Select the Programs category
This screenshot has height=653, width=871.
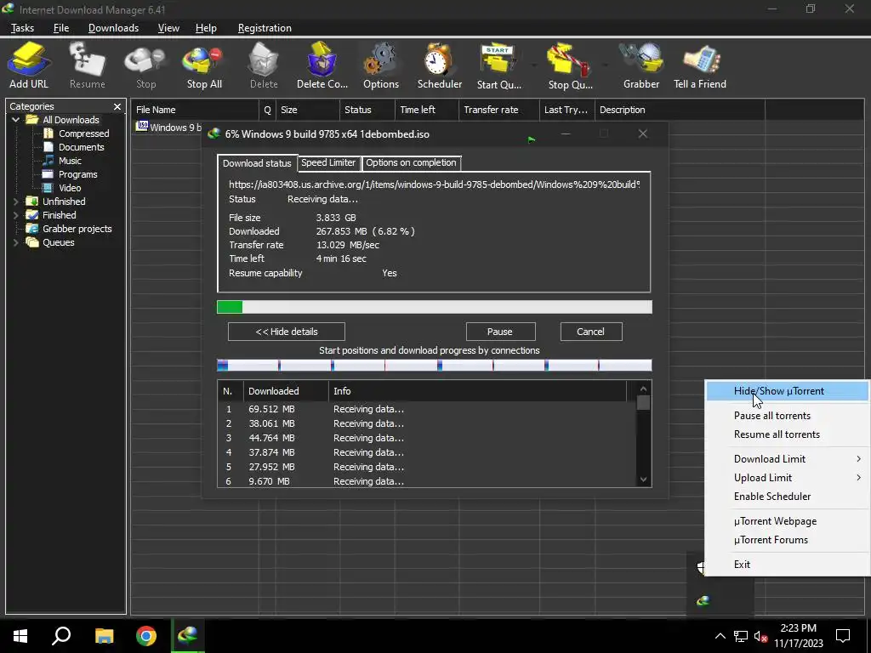[77, 174]
